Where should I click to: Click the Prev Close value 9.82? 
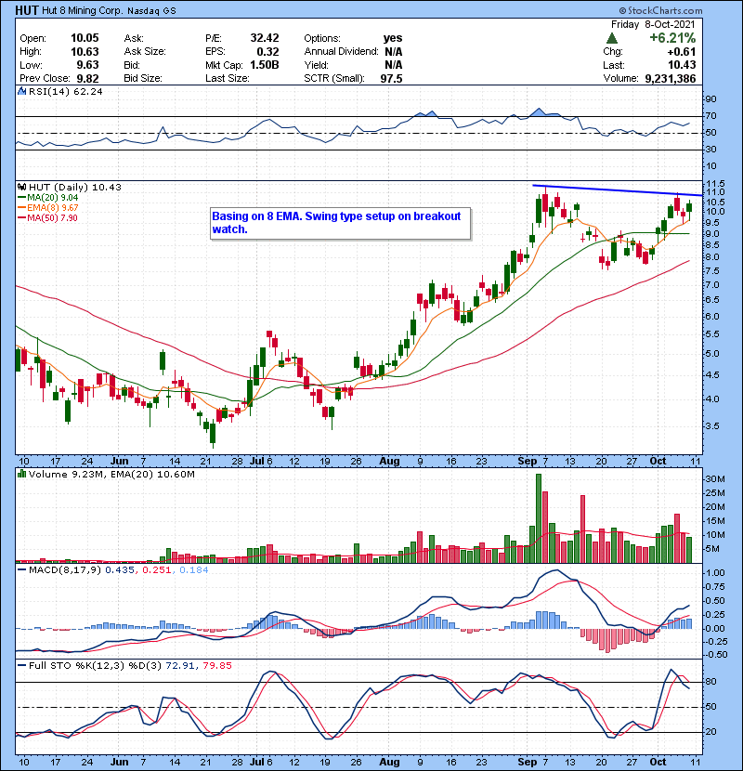pyautogui.click(x=87, y=79)
